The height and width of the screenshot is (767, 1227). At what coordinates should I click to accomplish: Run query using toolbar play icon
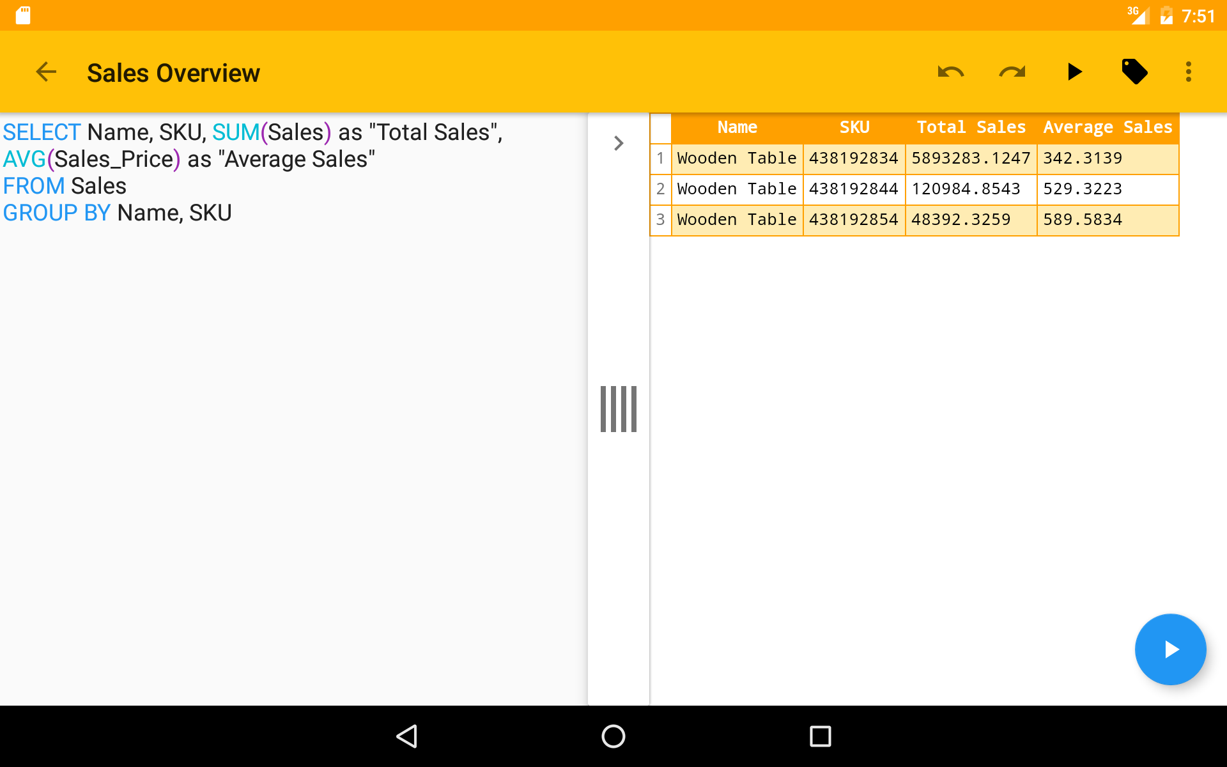pos(1074,72)
